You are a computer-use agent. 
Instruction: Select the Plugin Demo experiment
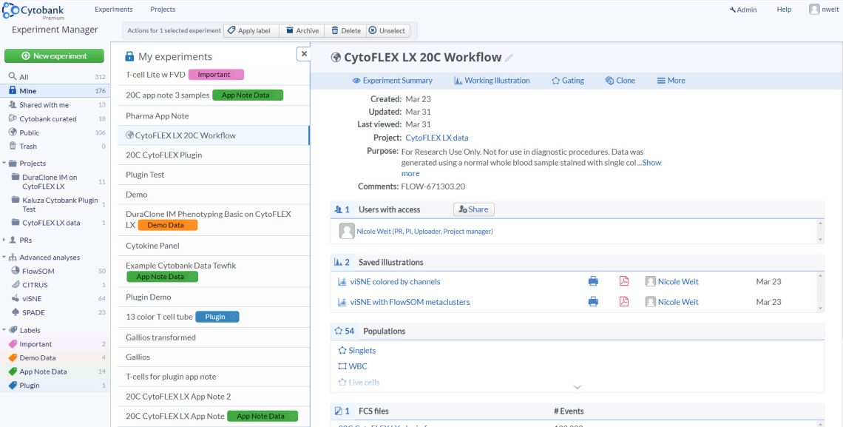click(214, 297)
